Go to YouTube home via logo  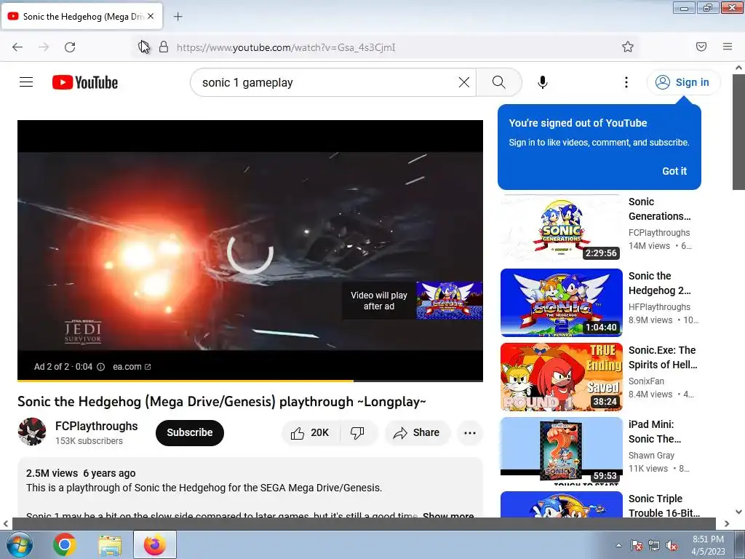(85, 82)
